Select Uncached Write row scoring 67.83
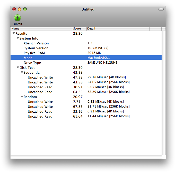This screenshot has height=173, width=176. tap(86, 107)
